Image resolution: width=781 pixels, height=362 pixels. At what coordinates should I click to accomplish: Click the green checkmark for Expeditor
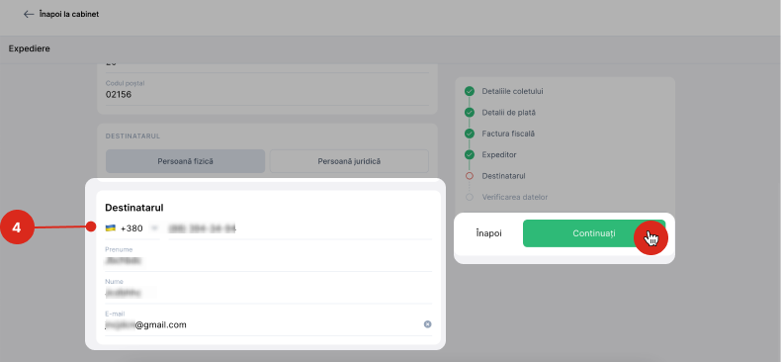point(470,154)
